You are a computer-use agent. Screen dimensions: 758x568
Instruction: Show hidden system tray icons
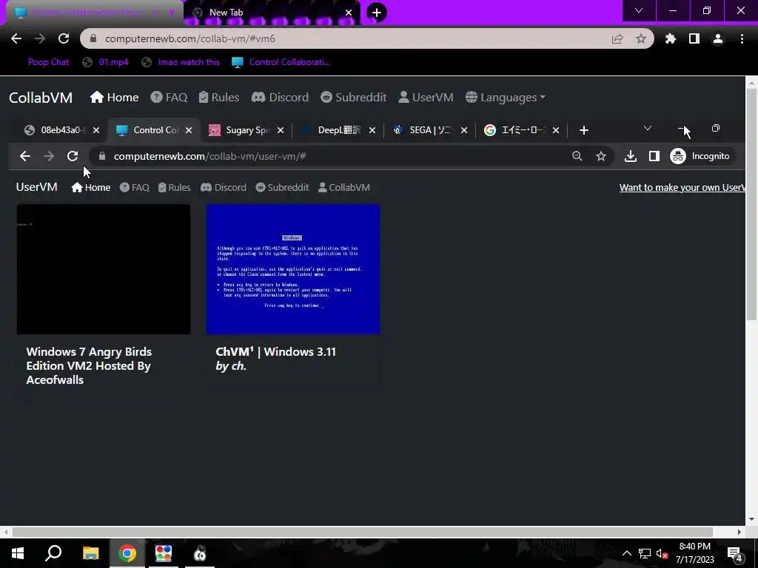626,553
